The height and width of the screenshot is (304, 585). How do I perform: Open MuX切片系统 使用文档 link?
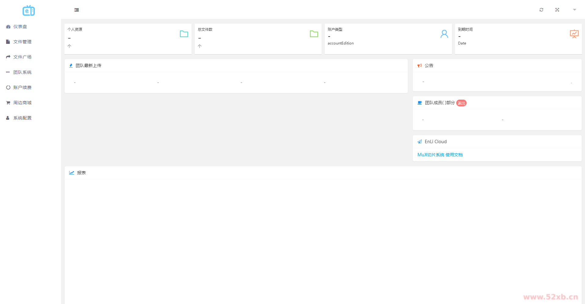(x=440, y=155)
